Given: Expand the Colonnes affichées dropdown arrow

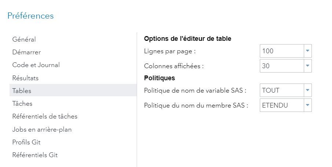Looking at the screenshot, I should click(x=308, y=66).
